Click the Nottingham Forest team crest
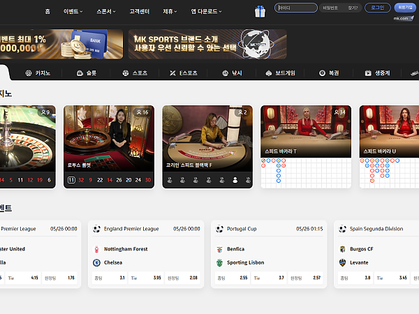Image resolution: width=419 pixels, height=314 pixels. (x=96, y=249)
